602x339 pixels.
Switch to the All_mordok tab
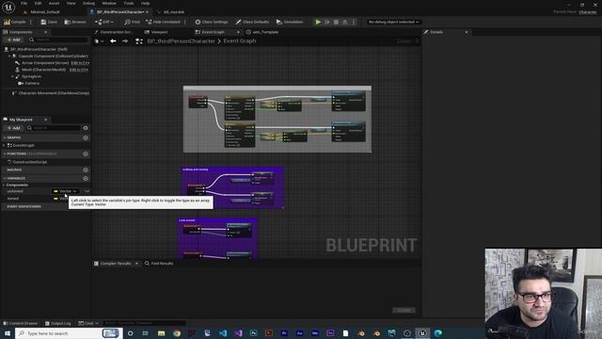point(173,12)
